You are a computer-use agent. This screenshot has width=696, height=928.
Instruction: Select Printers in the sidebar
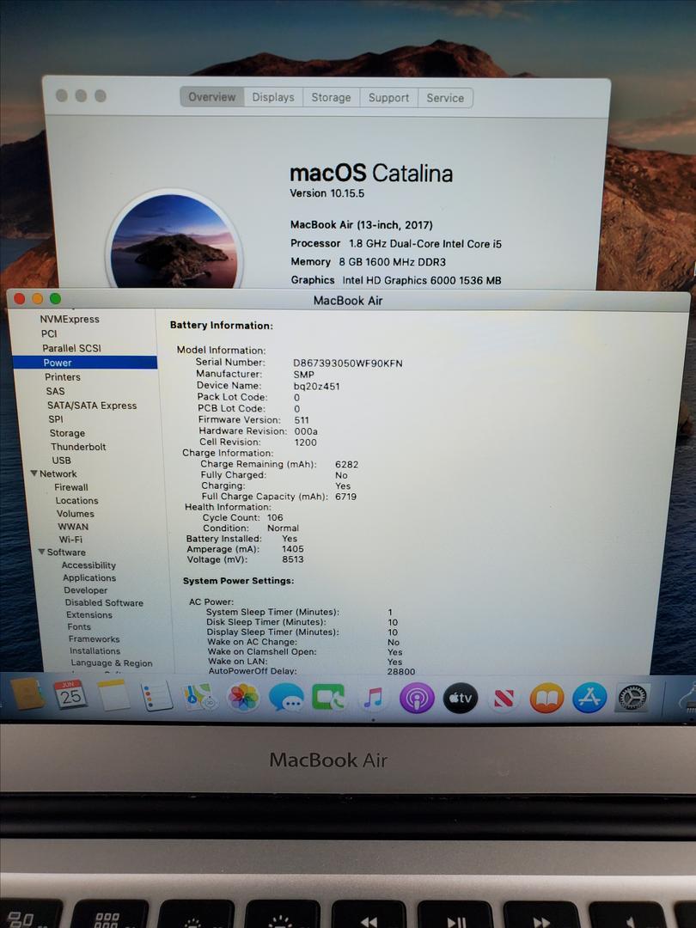[62, 377]
